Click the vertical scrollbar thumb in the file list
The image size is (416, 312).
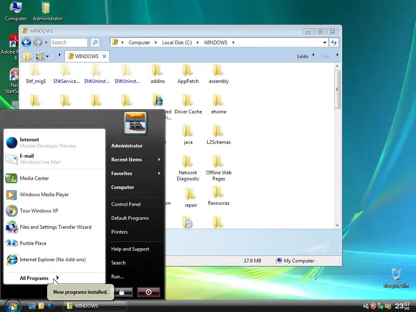pos(337,90)
